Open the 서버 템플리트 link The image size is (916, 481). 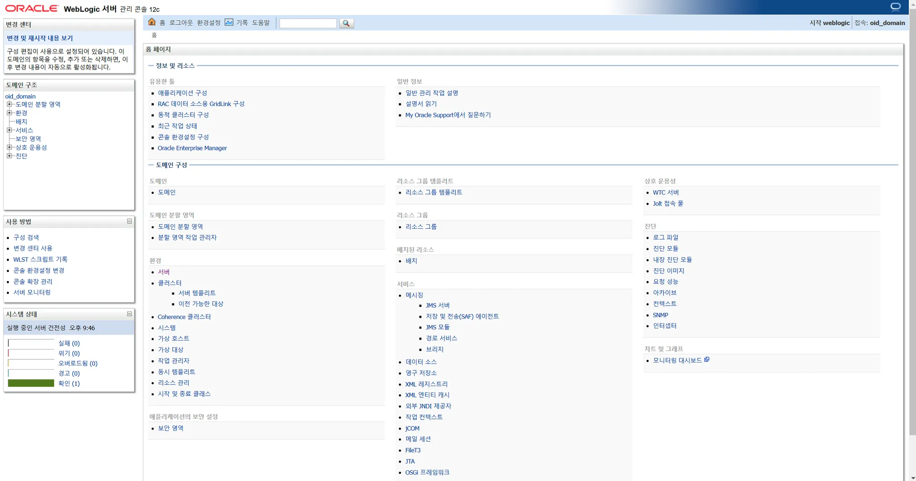(x=197, y=293)
